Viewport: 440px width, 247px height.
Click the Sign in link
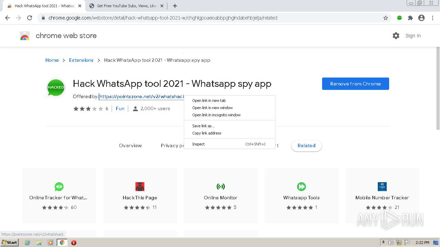click(413, 36)
